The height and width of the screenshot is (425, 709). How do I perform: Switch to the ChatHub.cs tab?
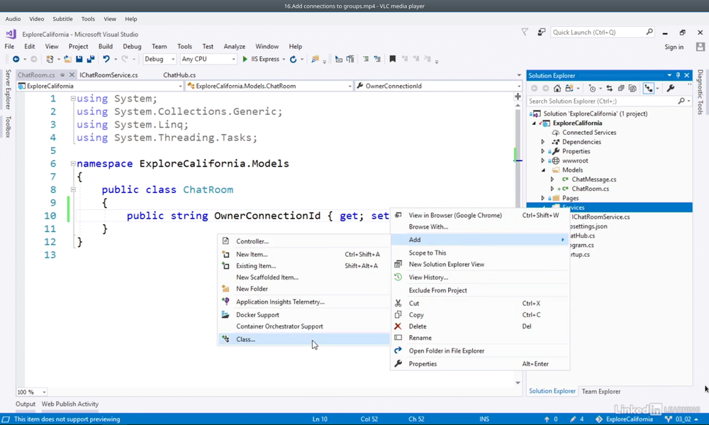(179, 75)
